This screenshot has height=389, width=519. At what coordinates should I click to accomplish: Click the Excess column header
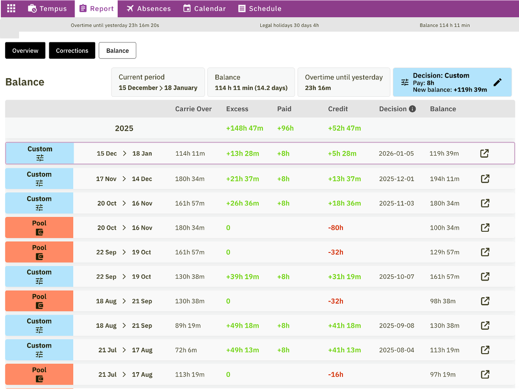237,109
